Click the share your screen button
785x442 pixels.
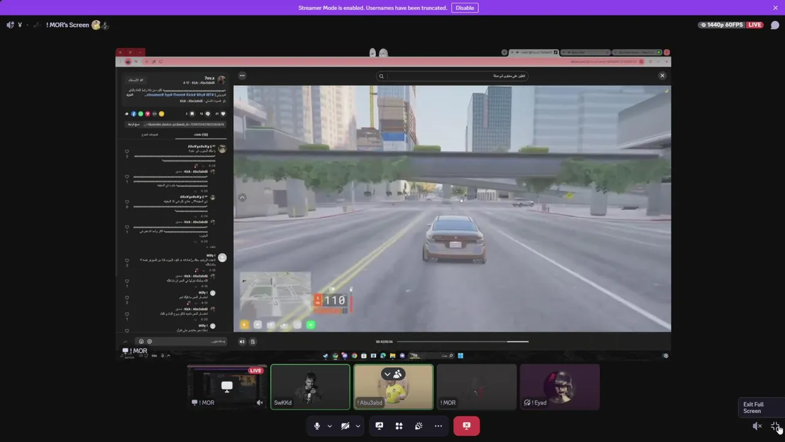pyautogui.click(x=379, y=426)
